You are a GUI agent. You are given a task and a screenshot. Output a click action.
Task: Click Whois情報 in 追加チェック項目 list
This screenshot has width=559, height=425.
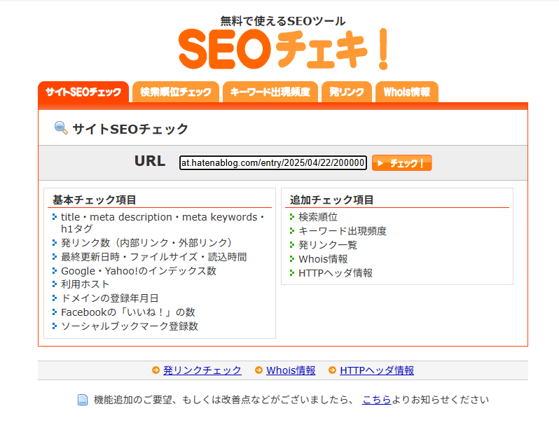point(323,258)
